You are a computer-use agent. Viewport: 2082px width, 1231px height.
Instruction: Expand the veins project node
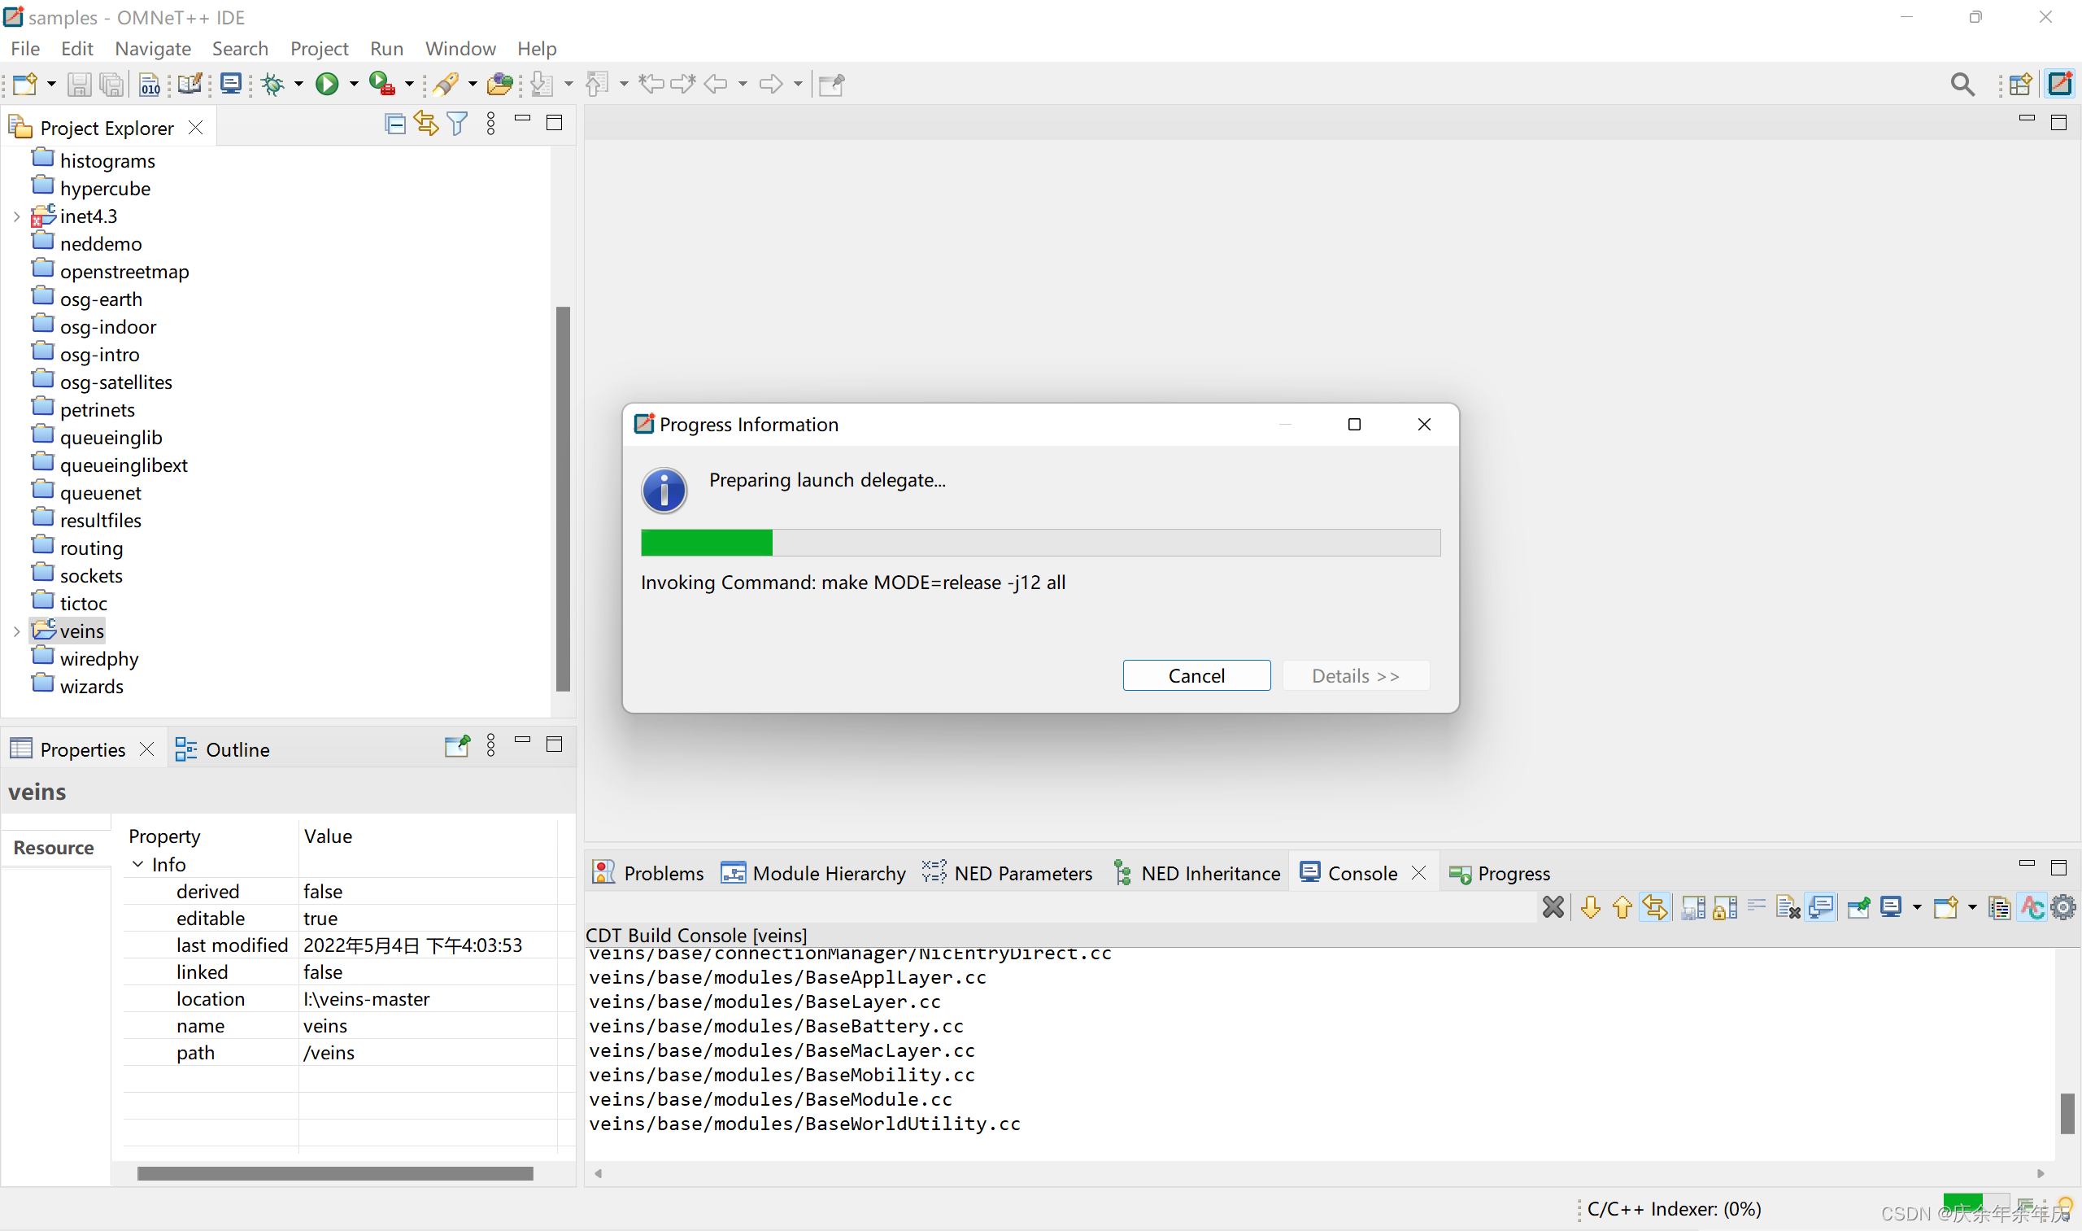pyautogui.click(x=16, y=631)
